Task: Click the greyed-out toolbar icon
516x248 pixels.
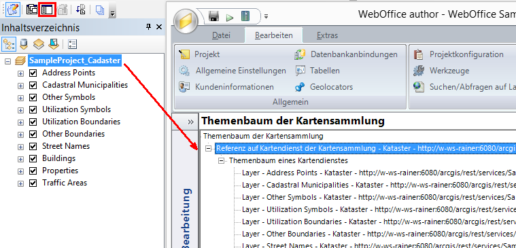Action: [62, 10]
